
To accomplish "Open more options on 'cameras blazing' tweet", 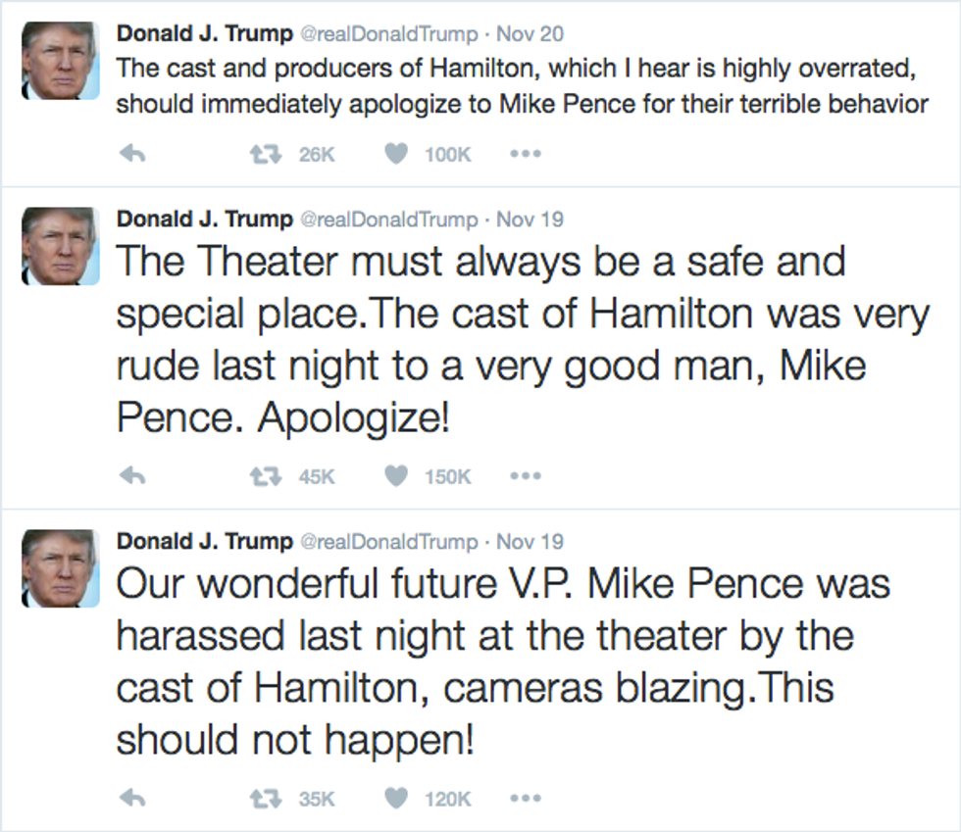I will tap(526, 799).
